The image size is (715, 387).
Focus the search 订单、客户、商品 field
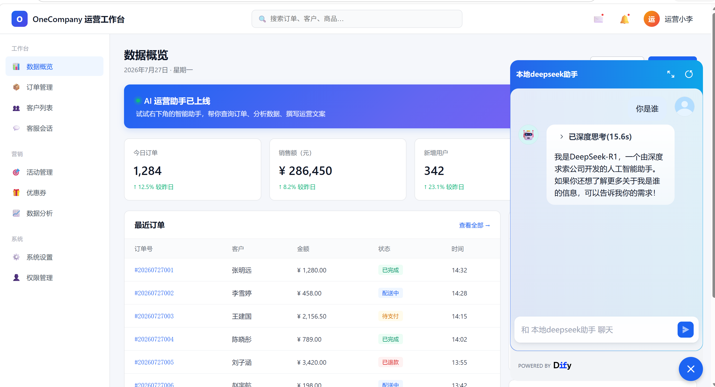coord(357,19)
